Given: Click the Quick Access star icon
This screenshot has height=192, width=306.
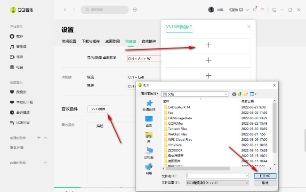Looking at the screenshot, I should pyautogui.click(x=149, y=104).
